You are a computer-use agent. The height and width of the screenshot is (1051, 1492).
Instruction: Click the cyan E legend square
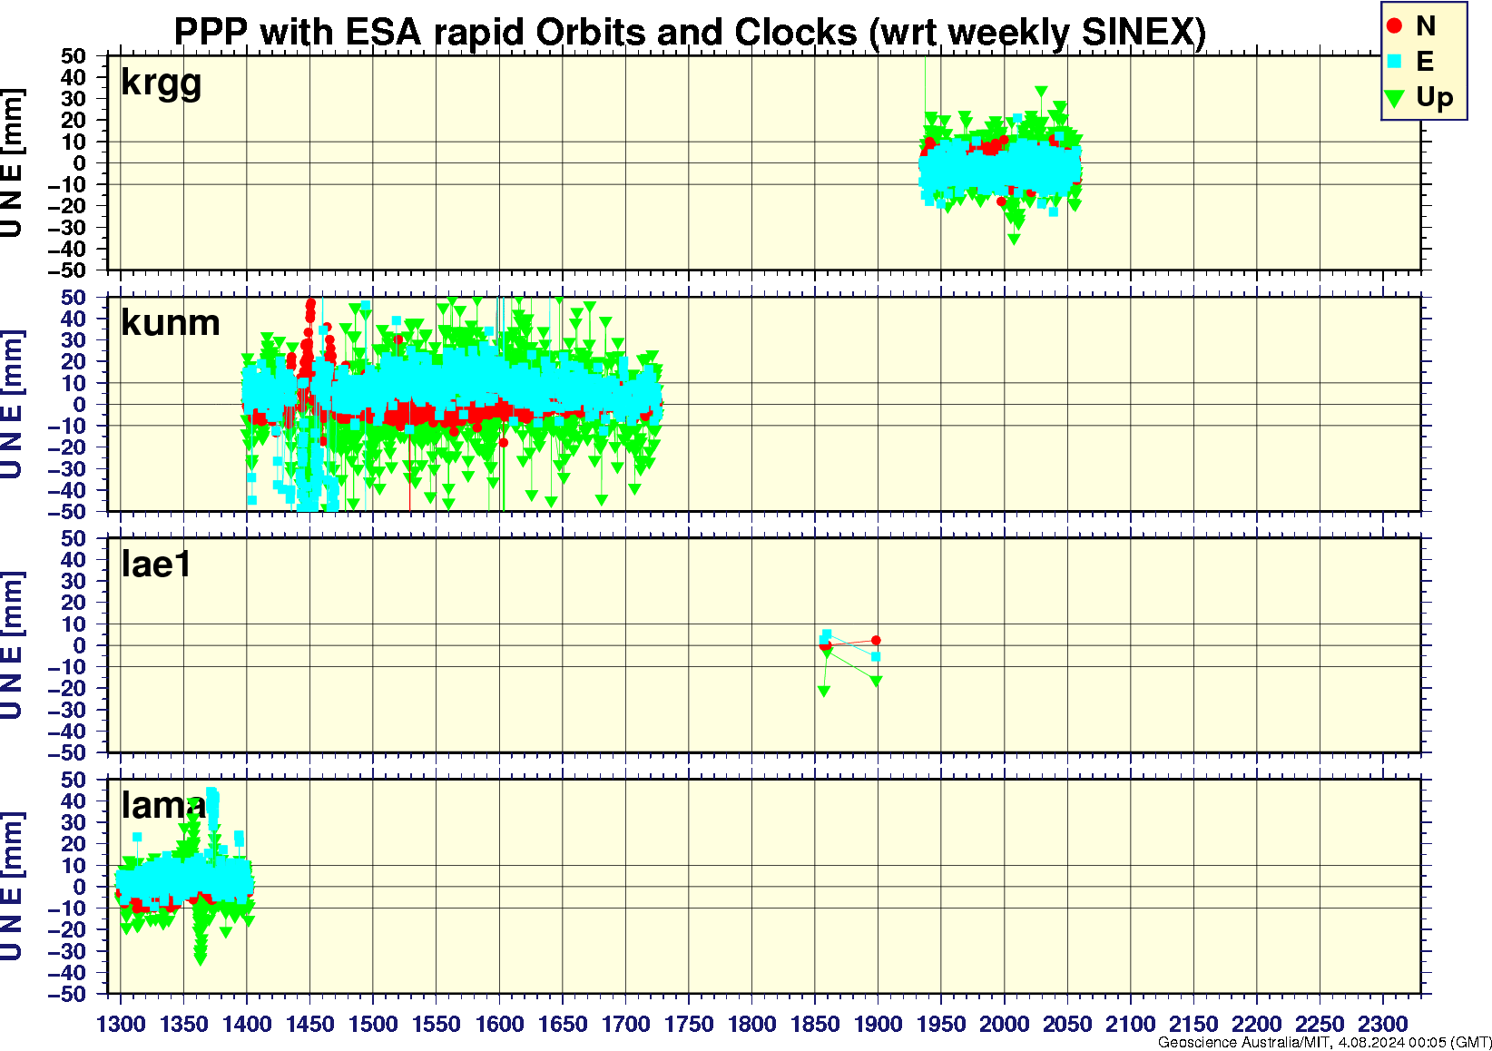[x=1395, y=62]
